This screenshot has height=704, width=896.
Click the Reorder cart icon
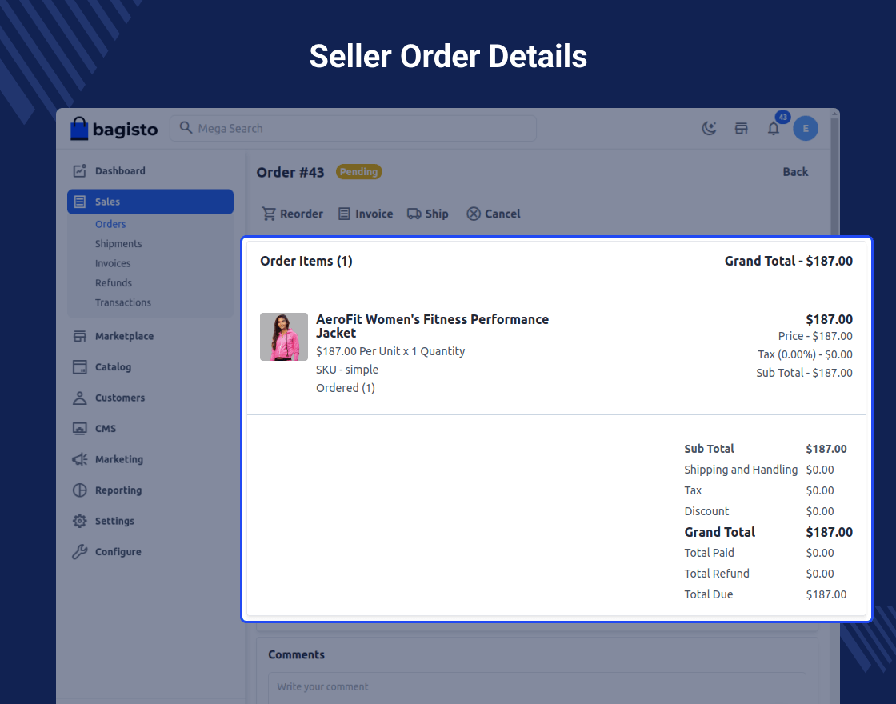click(x=269, y=214)
